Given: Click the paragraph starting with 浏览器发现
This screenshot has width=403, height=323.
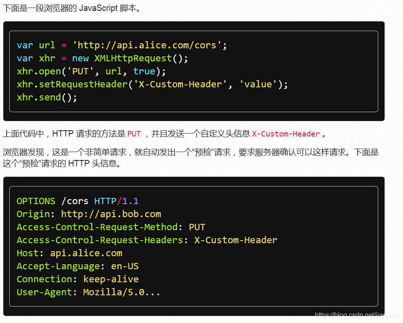Looking at the screenshot, I should point(191,158).
